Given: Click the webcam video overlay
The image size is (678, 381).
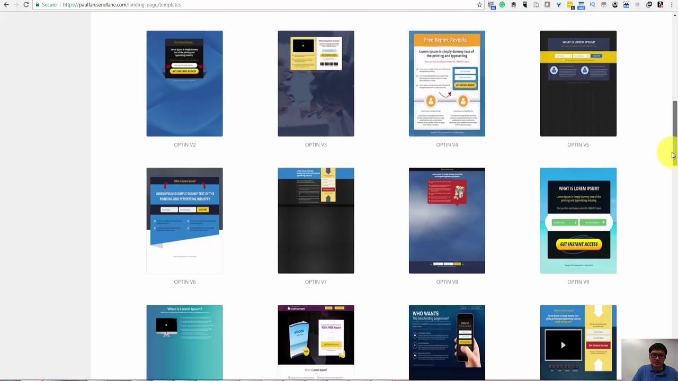Looking at the screenshot, I should pyautogui.click(x=650, y=359).
